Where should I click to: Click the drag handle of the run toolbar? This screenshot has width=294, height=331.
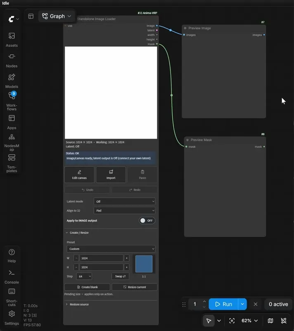click(184, 305)
